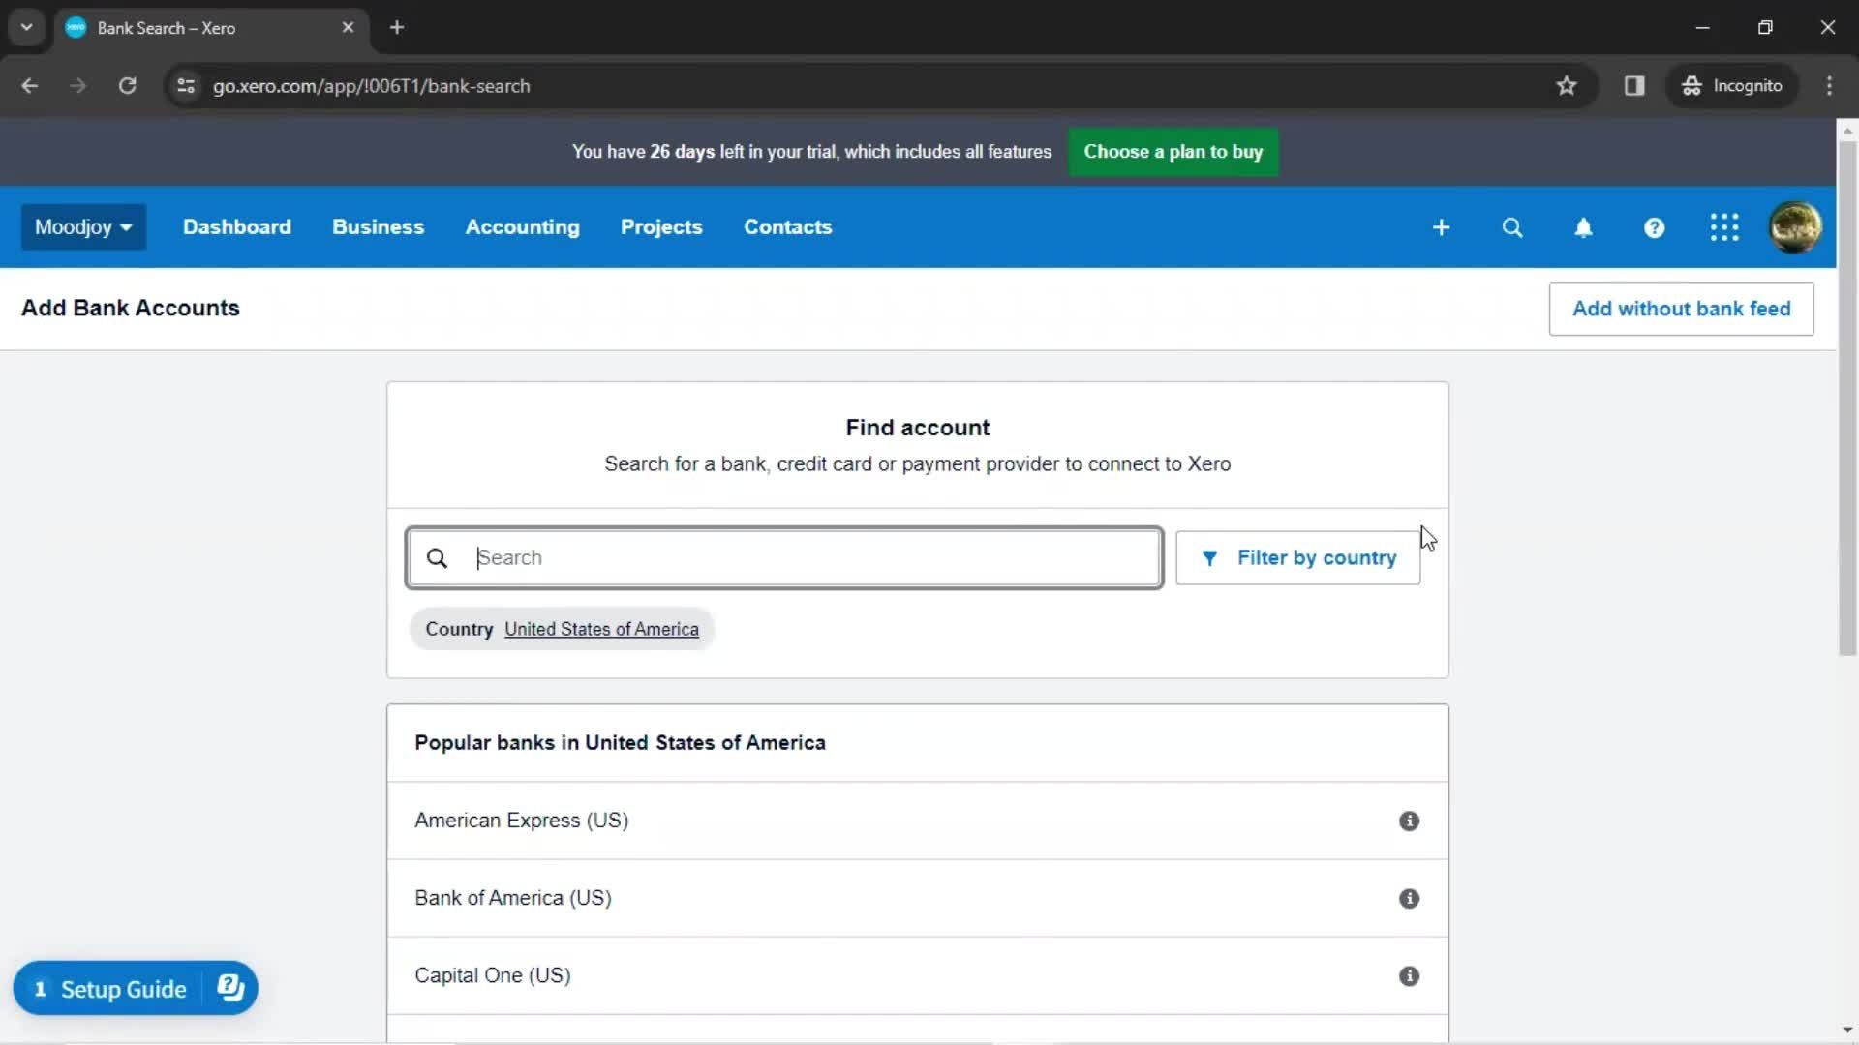Click the Incognito indicator button

[x=1732, y=86]
